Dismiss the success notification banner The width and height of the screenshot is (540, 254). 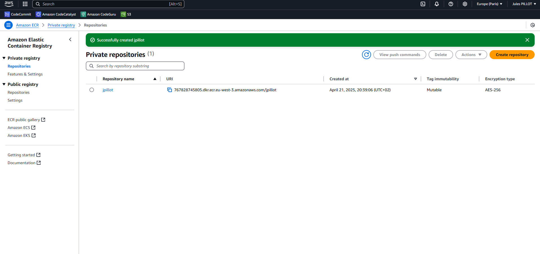(527, 40)
